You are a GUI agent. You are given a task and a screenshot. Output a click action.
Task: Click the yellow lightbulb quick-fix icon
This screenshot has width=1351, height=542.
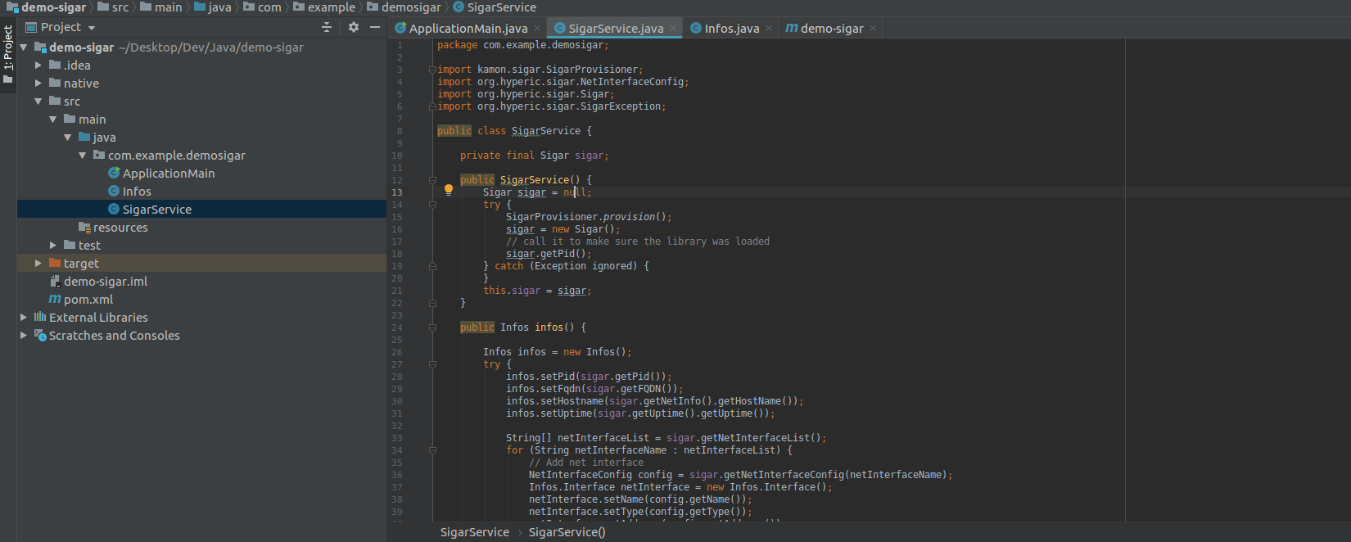pyautogui.click(x=448, y=190)
